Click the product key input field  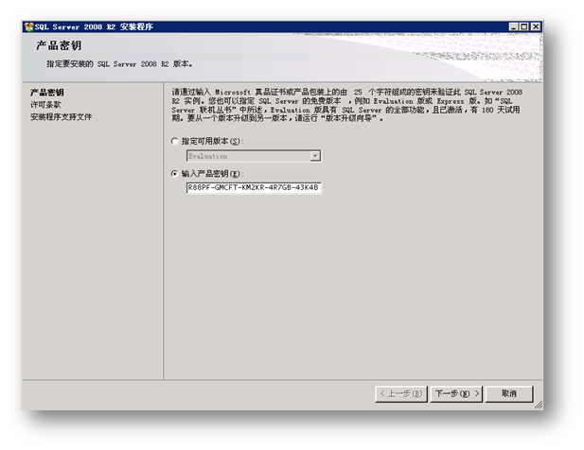click(254, 188)
